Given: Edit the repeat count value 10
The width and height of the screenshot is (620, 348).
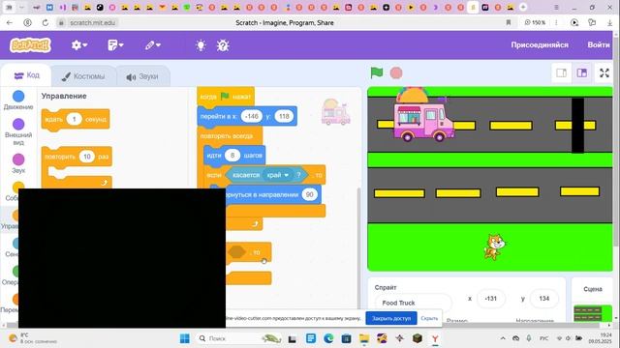Looking at the screenshot, I should tap(86, 157).
